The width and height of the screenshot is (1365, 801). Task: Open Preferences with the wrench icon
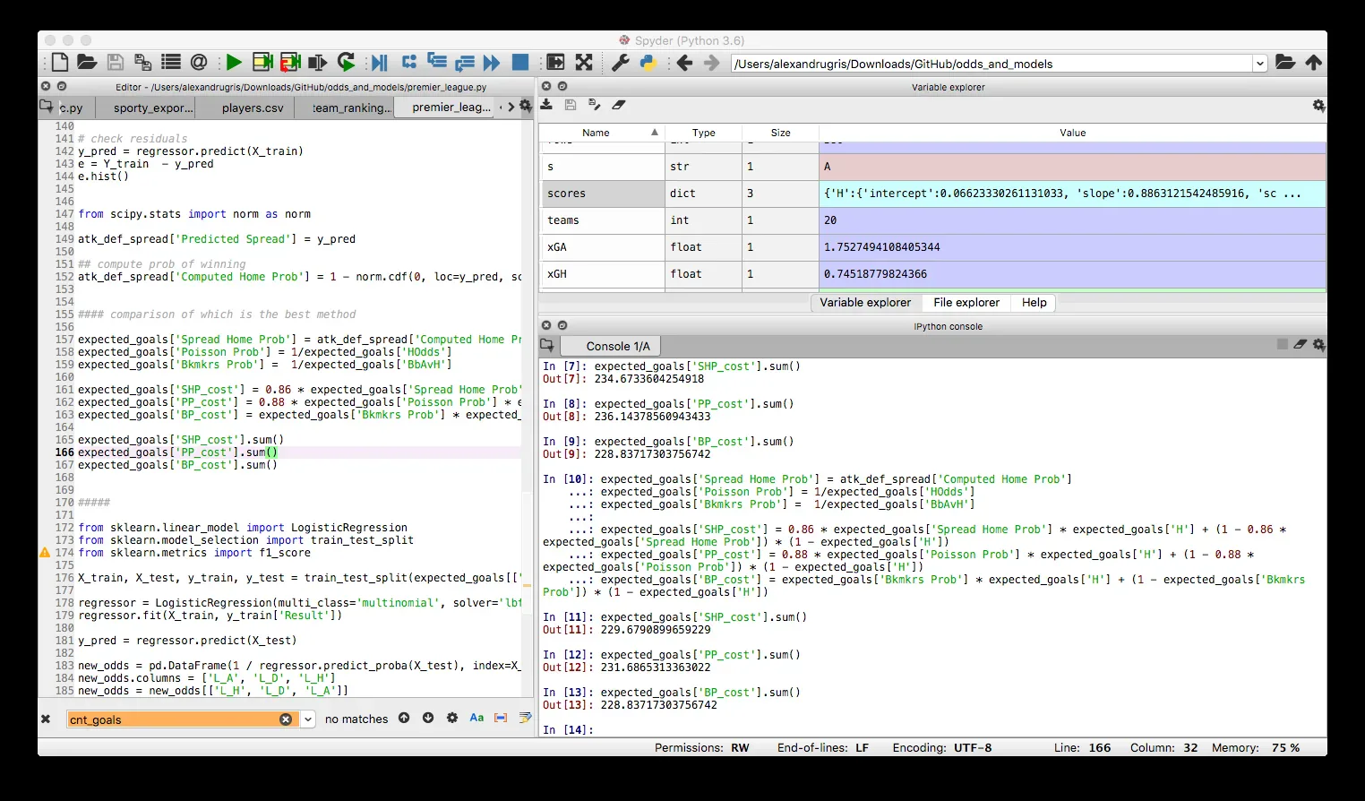click(x=620, y=63)
